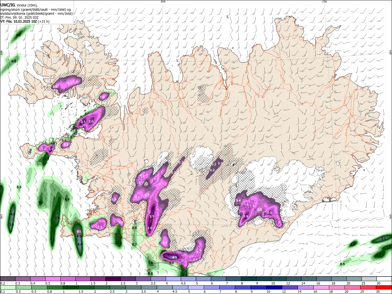The width and height of the screenshot is (392, 294).
Task: Pick the pale green lower swatch between 0.1 and 0.3
Action: point(8,287)
